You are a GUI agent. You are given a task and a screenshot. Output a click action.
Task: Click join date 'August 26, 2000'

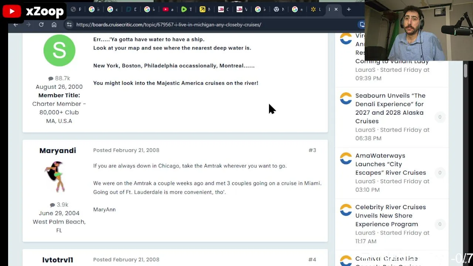tap(59, 87)
